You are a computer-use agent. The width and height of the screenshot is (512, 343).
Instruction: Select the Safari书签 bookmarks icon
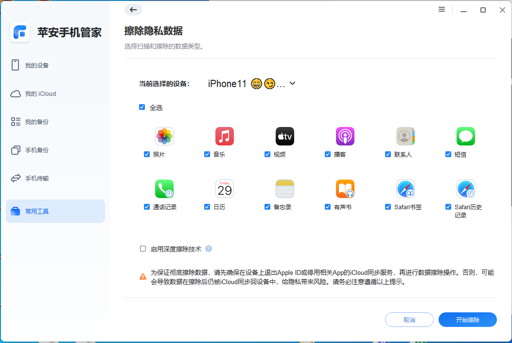(x=405, y=188)
